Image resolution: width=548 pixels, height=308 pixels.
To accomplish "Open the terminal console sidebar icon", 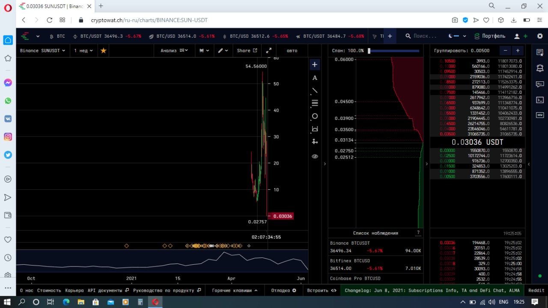I will (540, 100).
